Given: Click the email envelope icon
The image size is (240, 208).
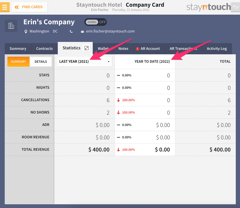Looking at the screenshot, I should (x=82, y=32).
